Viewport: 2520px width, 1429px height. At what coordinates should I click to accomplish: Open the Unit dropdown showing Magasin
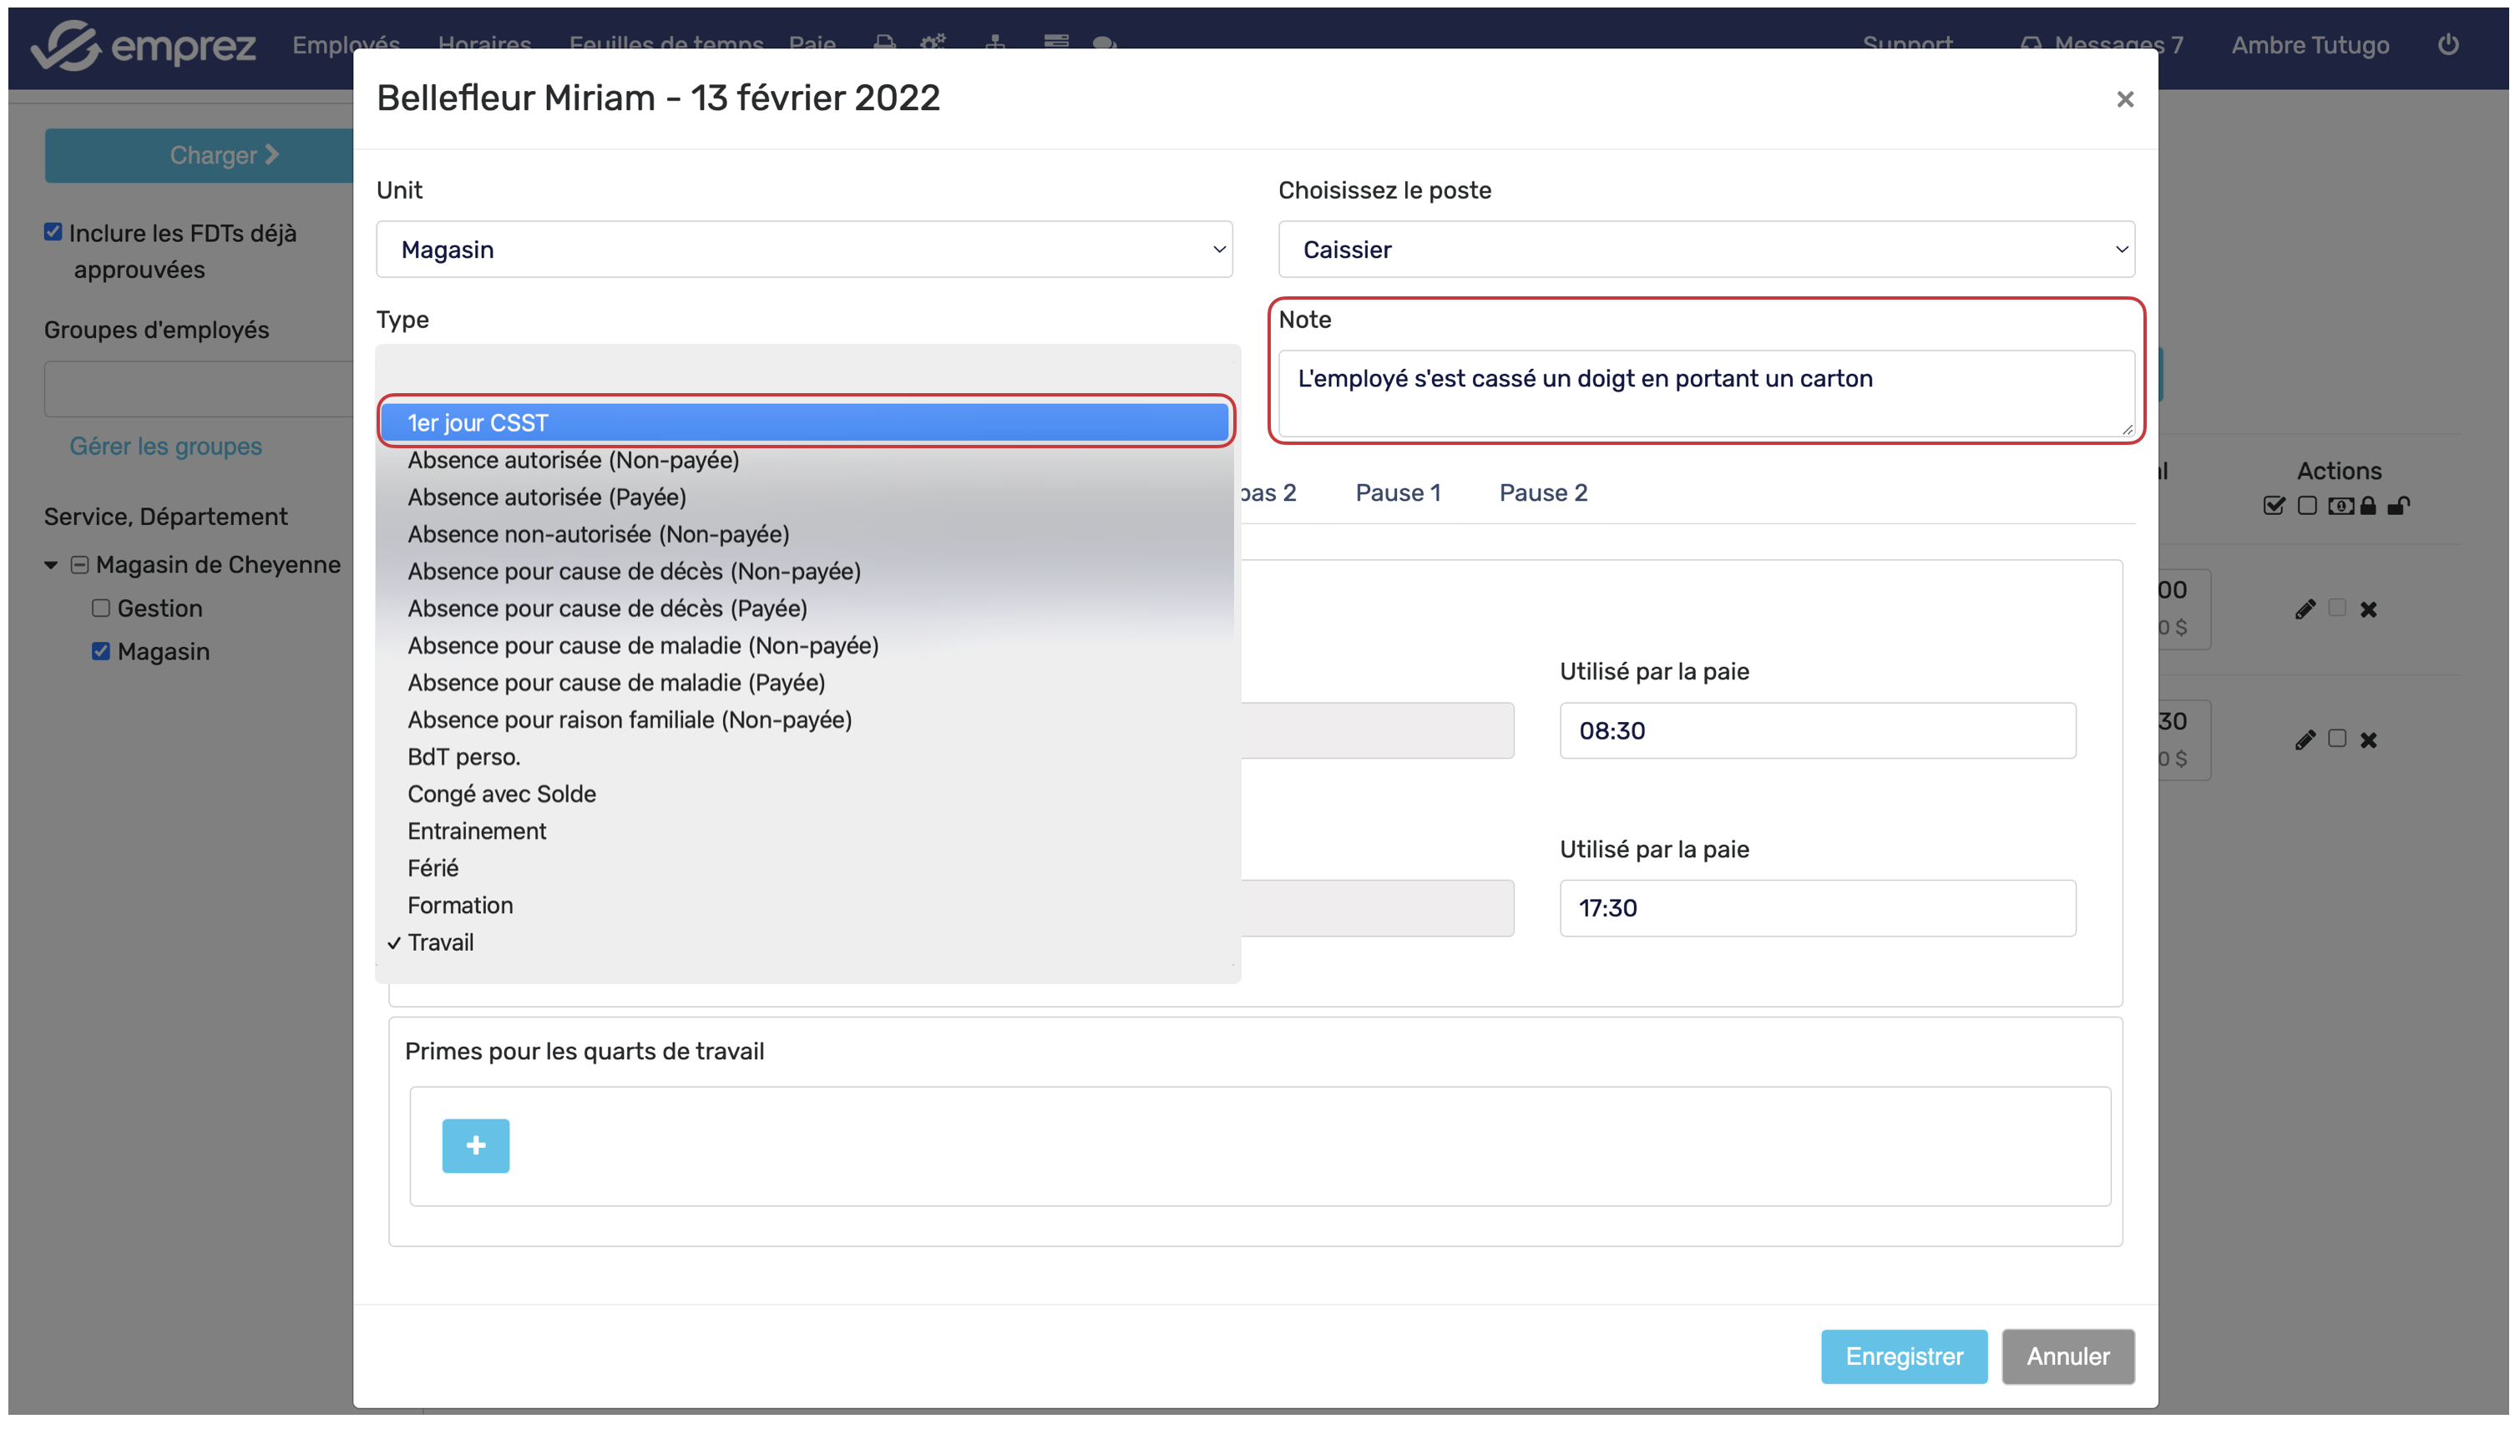(x=803, y=250)
